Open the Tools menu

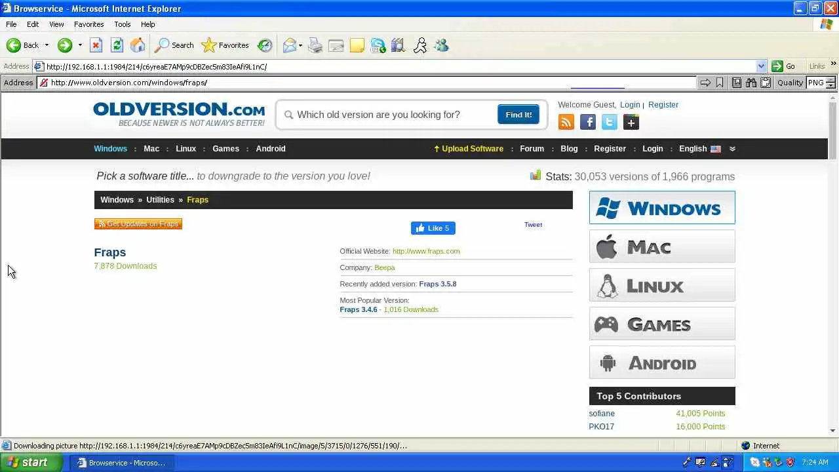123,24
